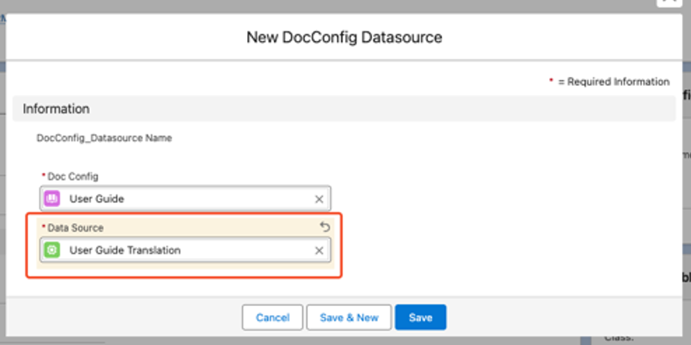Undo the Data Source field change
The height and width of the screenshot is (345, 691).
point(325,227)
